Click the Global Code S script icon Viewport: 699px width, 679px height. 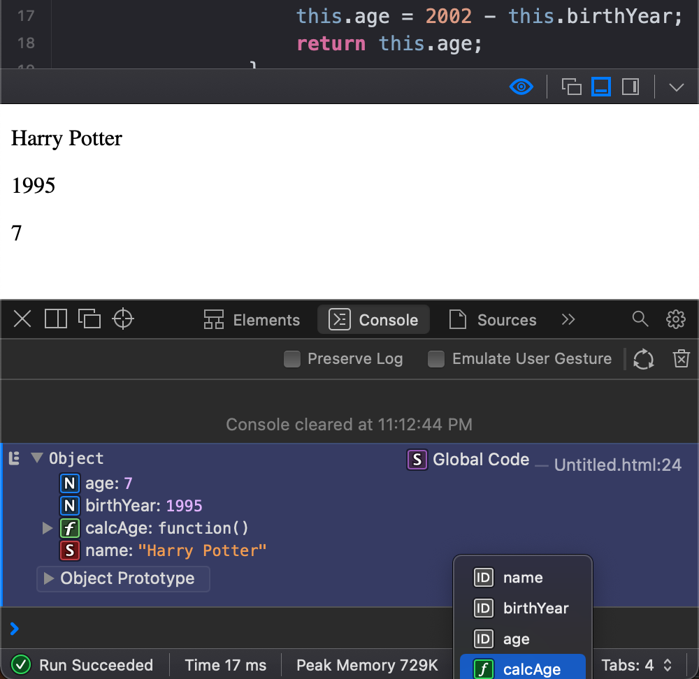pos(417,460)
